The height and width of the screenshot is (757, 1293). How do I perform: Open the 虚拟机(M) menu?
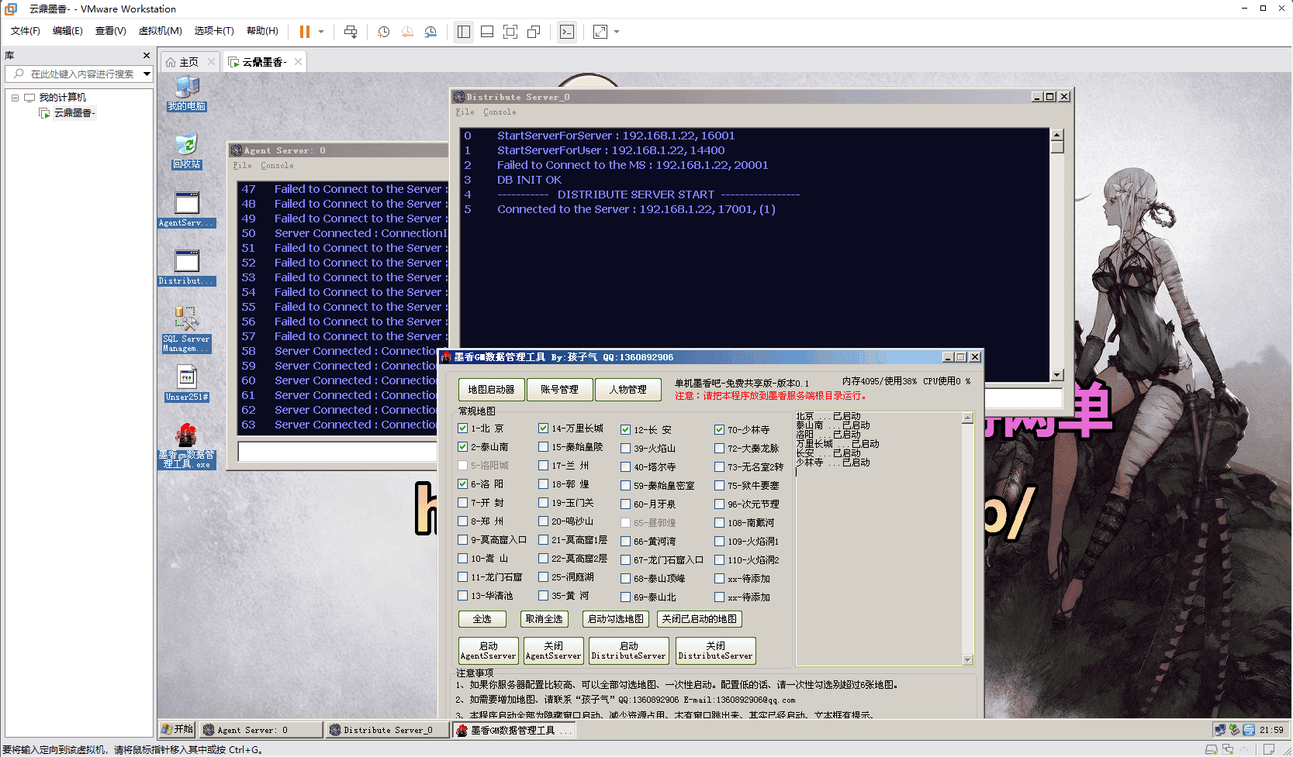[x=160, y=31]
